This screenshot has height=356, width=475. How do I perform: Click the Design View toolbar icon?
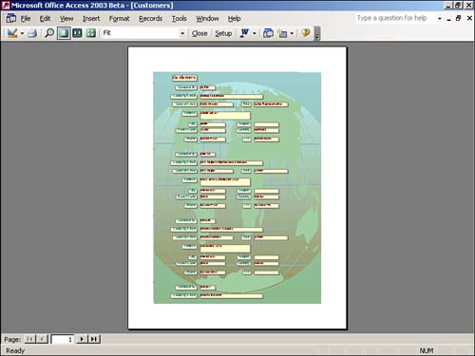12,33
